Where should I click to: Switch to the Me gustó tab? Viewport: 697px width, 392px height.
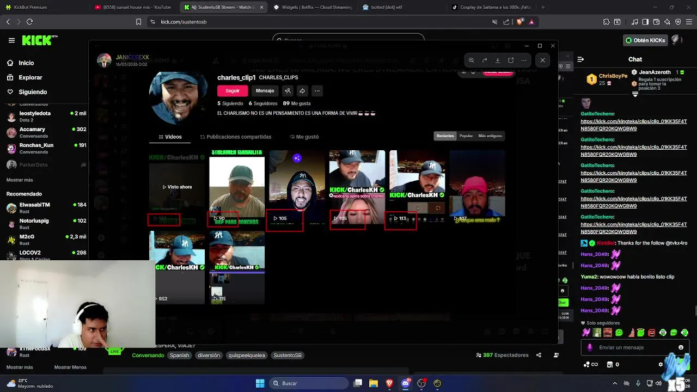point(304,137)
